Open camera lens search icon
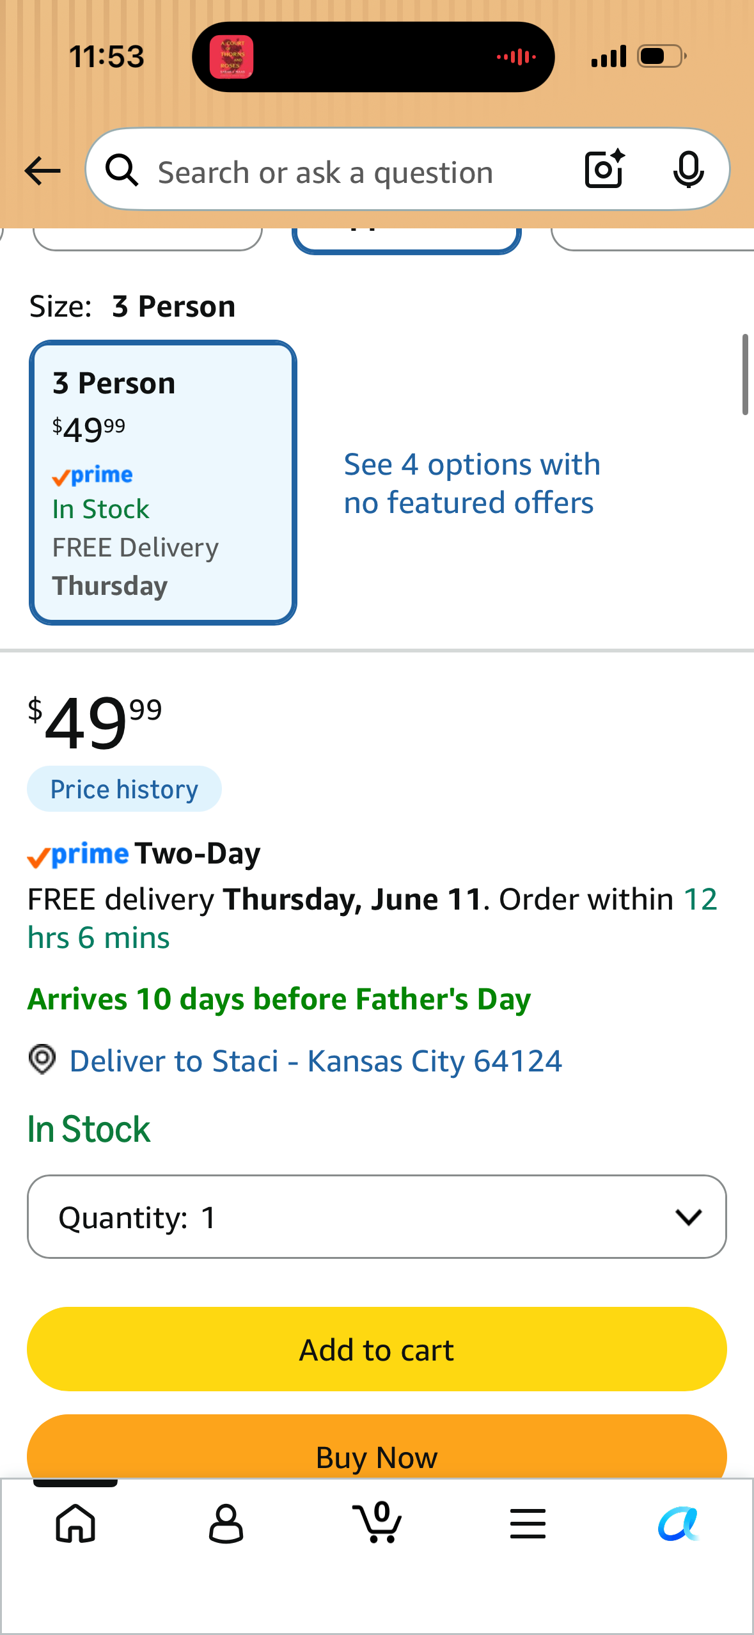Image resolution: width=754 pixels, height=1635 pixels. point(604,169)
